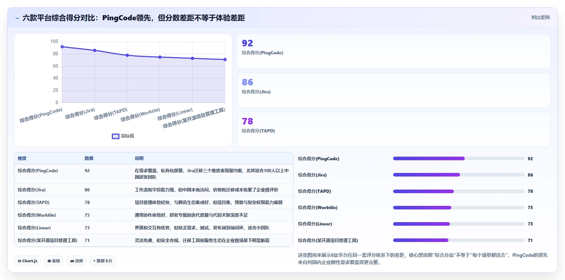This screenshot has width=565, height=280.
Task: Click 综合得分(某开源项目管理工具) cell in the table
Action: click(x=47, y=240)
